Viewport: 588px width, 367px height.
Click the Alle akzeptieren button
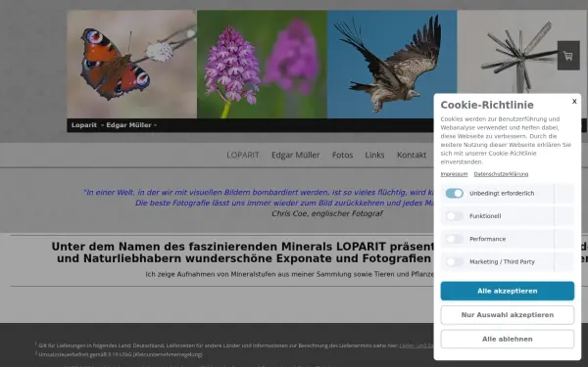pos(507,291)
